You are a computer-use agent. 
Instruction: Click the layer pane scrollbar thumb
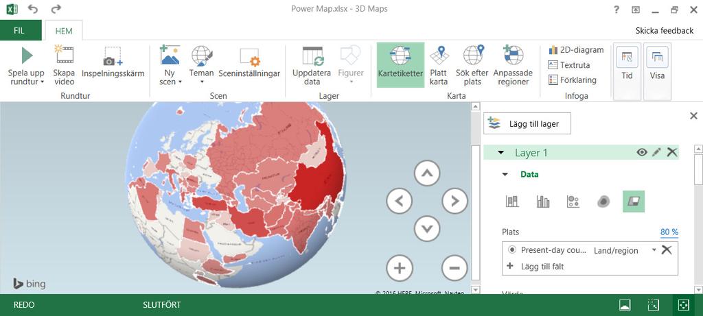(698, 169)
